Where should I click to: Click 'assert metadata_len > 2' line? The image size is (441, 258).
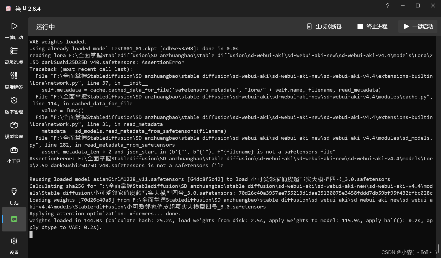(x=189, y=152)
